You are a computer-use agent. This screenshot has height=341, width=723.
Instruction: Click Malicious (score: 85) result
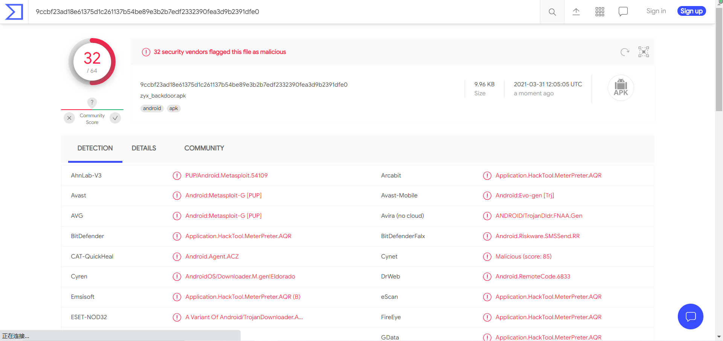pos(523,257)
